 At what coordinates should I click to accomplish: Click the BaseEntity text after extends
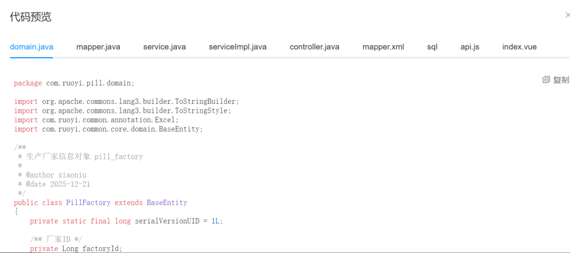(167, 202)
